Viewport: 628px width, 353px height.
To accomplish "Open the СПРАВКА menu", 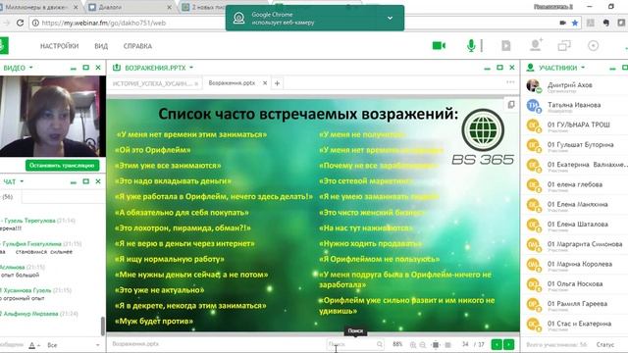I will pyautogui.click(x=137, y=46).
